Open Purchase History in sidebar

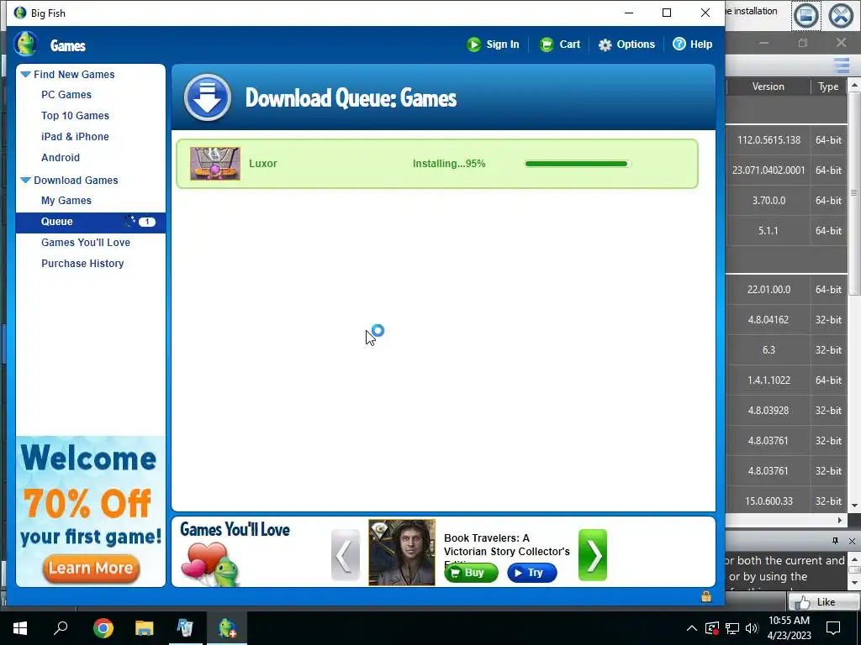(x=82, y=263)
